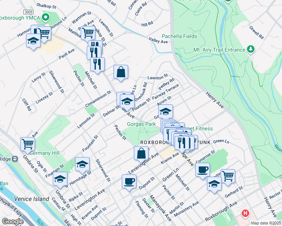Click the Cliff Rd street label
The width and height of the screenshot is (282, 226).
[27, 105]
